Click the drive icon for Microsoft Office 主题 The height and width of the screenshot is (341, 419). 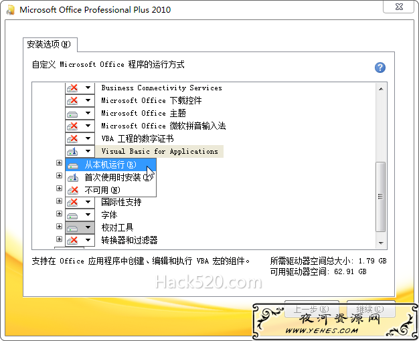72,114
